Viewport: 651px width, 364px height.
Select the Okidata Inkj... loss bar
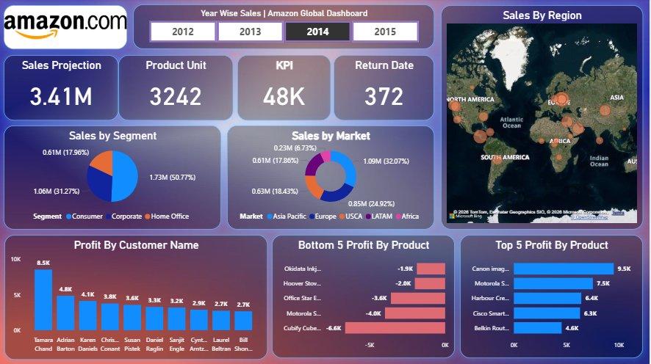coord(431,269)
